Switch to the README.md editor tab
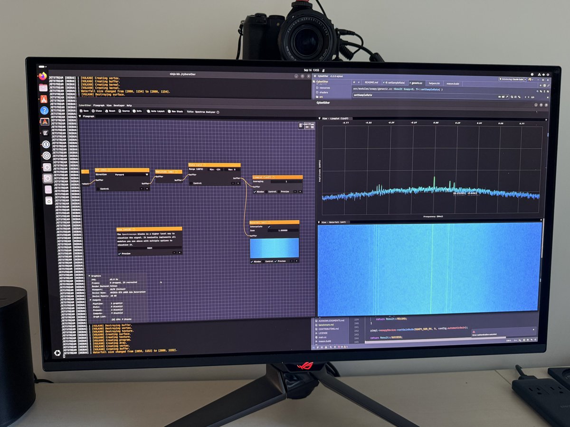 click(x=371, y=82)
